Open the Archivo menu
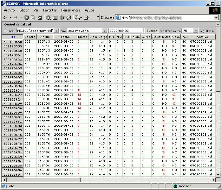This screenshot has width=222, height=190. point(10,10)
